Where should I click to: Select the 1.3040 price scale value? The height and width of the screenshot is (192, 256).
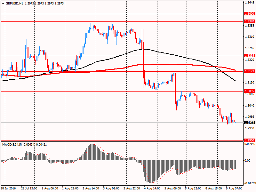coord(250,106)
